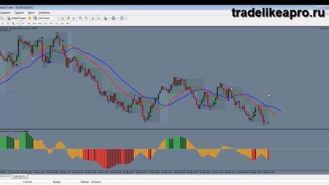Click the periods clock icon
The width and height of the screenshot is (329, 185).
point(113,18)
